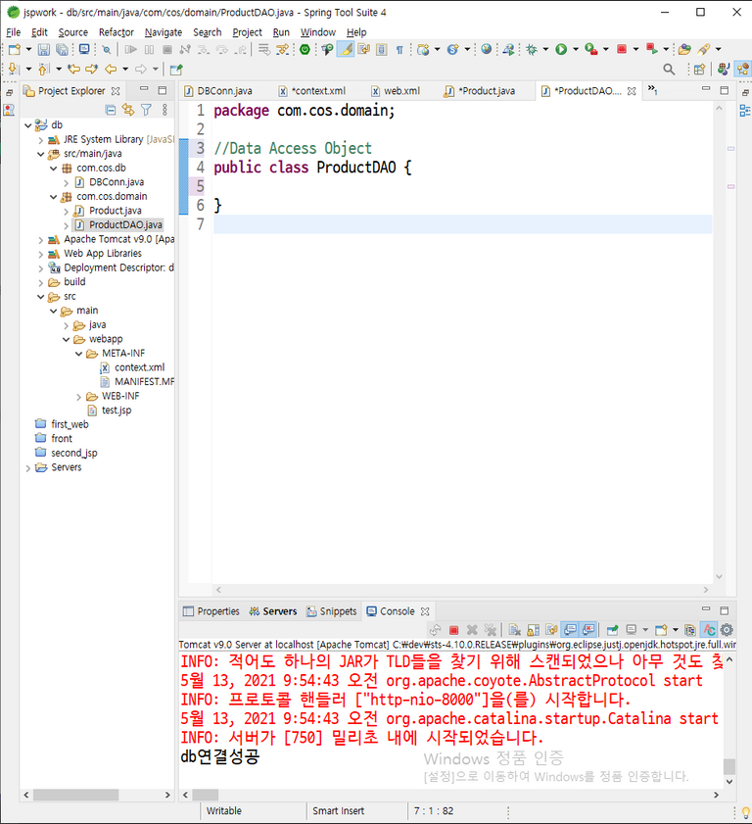
Task: Open the Console settings gear icon
Action: 727,630
